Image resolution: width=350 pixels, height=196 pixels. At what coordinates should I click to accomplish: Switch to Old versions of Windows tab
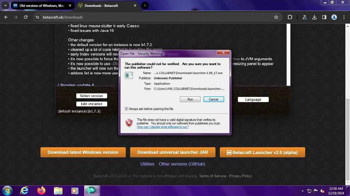click(42, 5)
